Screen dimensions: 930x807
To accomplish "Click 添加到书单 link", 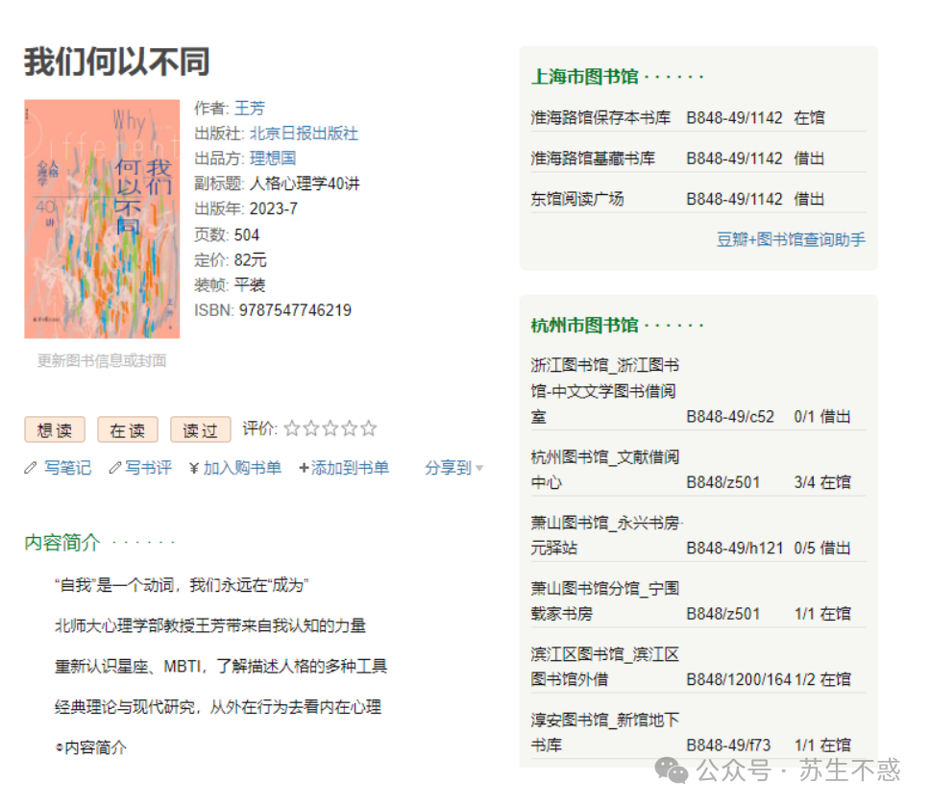I will (350, 468).
